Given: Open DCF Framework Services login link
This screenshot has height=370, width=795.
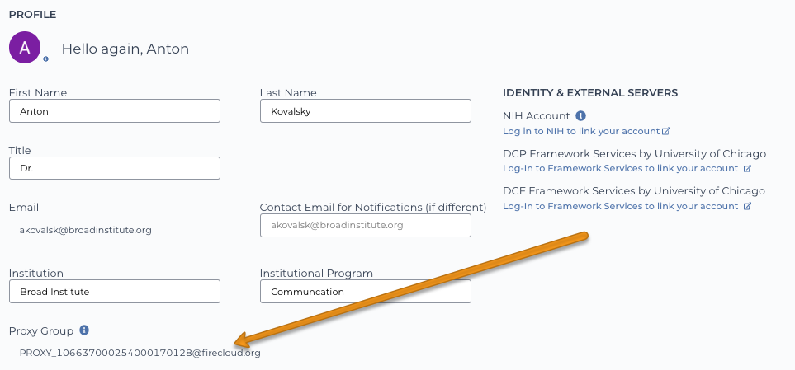Looking at the screenshot, I should (620, 207).
